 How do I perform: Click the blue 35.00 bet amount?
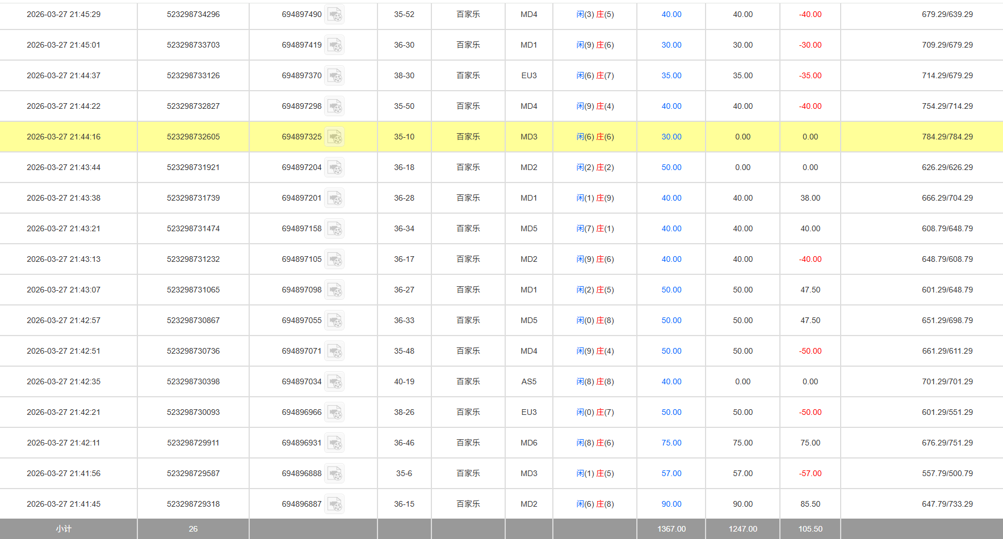tap(671, 75)
